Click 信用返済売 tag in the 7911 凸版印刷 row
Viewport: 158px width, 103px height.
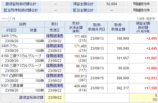pos(55,76)
